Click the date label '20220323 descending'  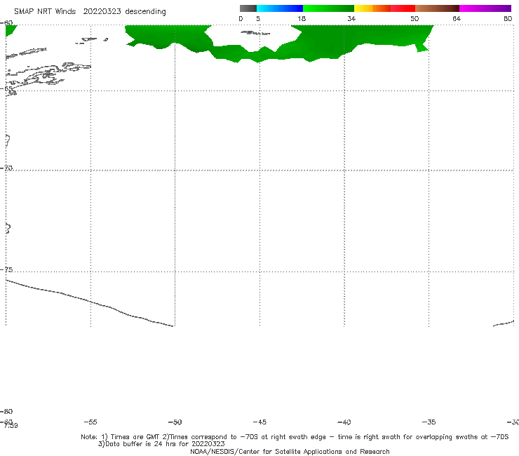tap(124, 12)
